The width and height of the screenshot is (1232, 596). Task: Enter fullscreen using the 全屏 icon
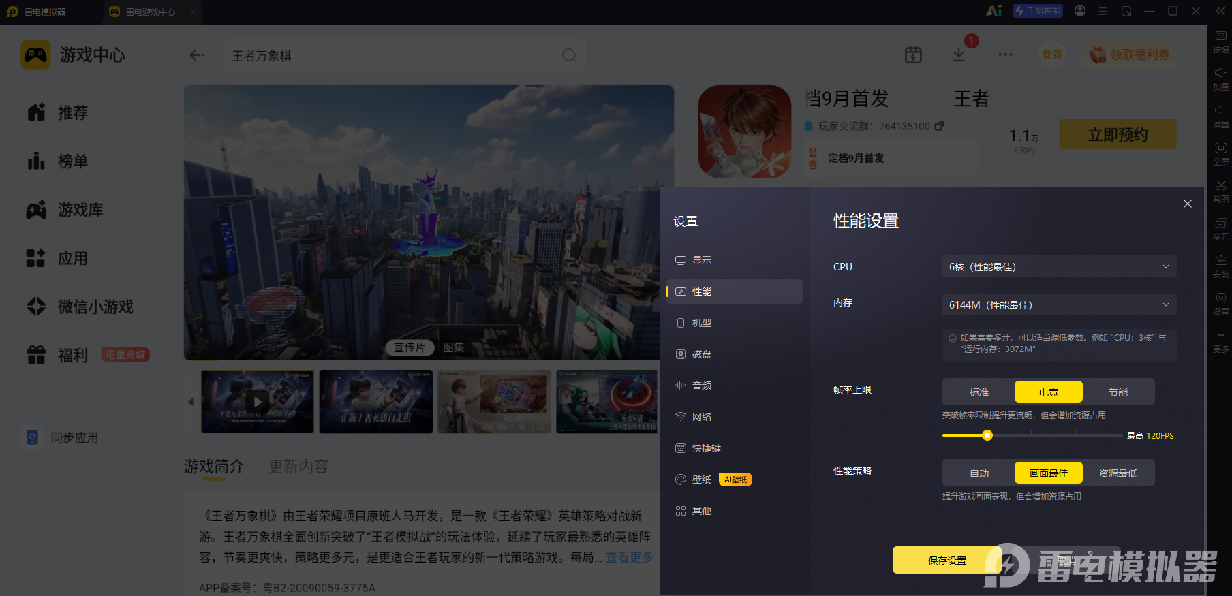pyautogui.click(x=1220, y=153)
